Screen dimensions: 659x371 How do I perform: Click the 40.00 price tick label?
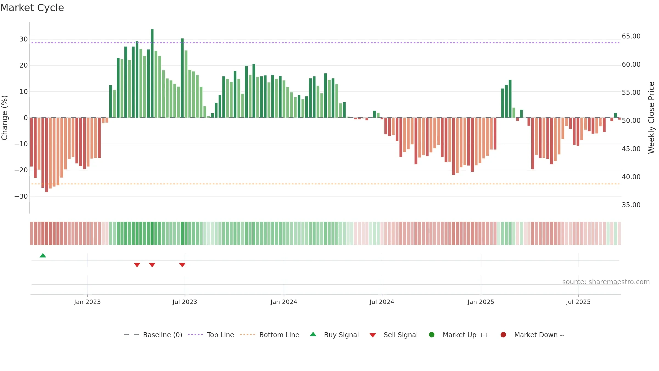[631, 177]
